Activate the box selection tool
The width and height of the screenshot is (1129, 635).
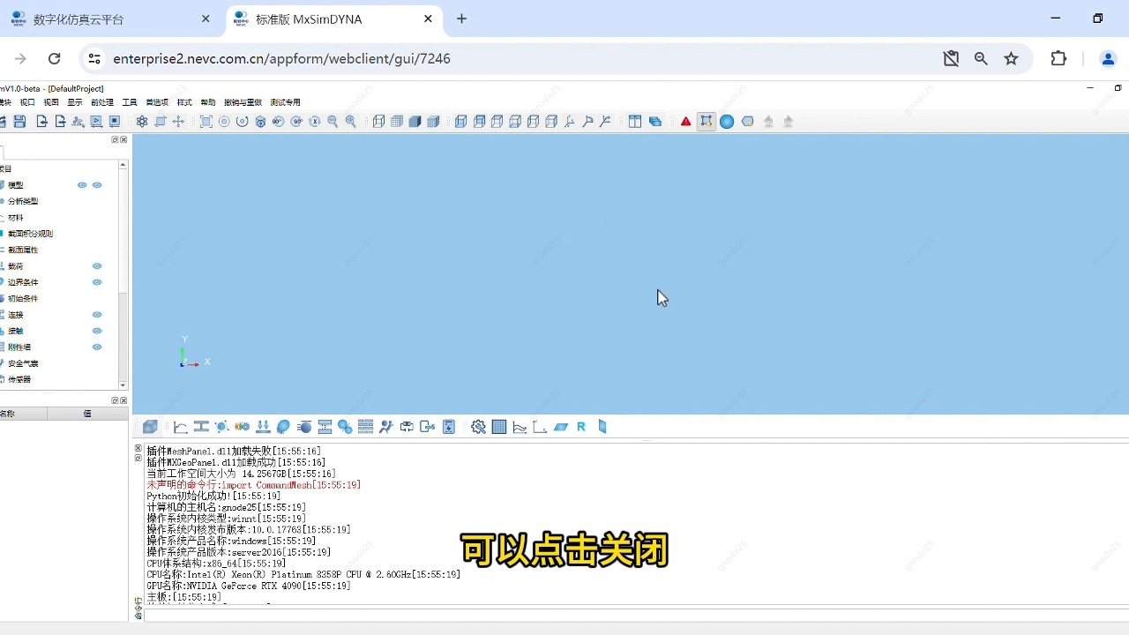click(x=706, y=122)
